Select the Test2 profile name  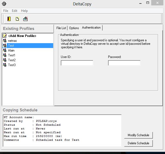pos(12,60)
